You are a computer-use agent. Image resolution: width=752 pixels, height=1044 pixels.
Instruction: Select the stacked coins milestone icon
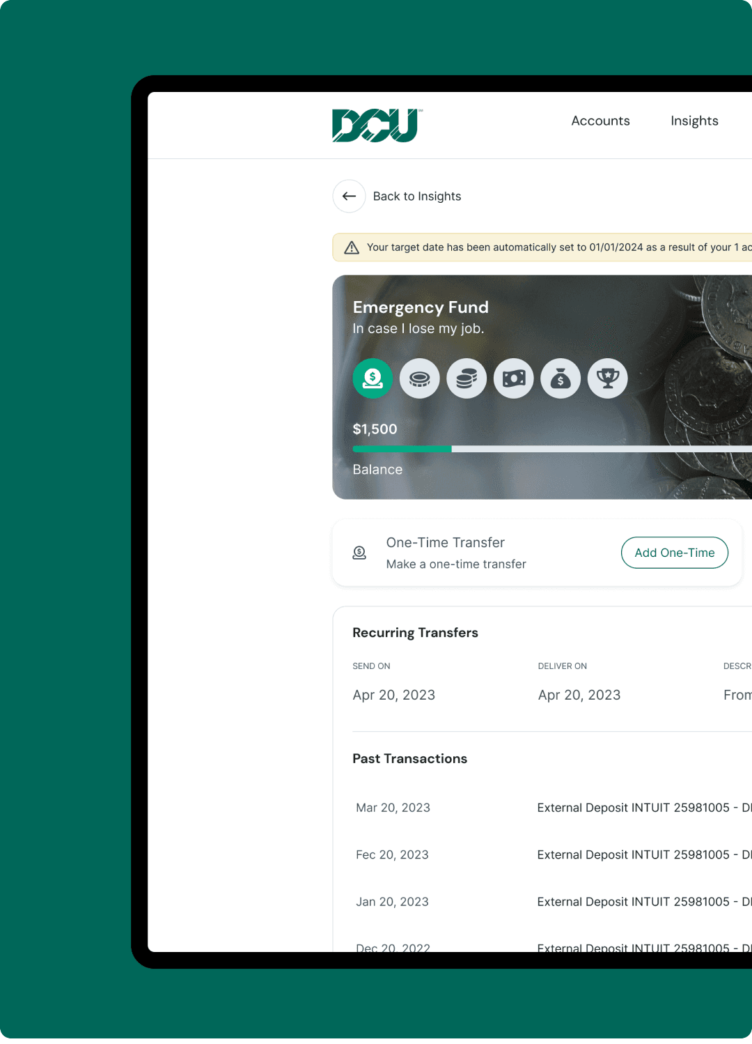point(467,378)
